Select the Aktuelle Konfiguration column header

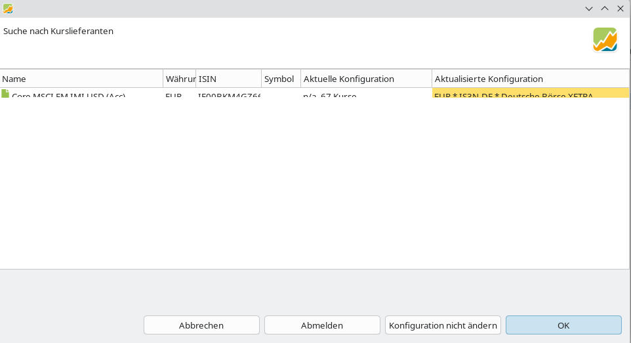366,79
